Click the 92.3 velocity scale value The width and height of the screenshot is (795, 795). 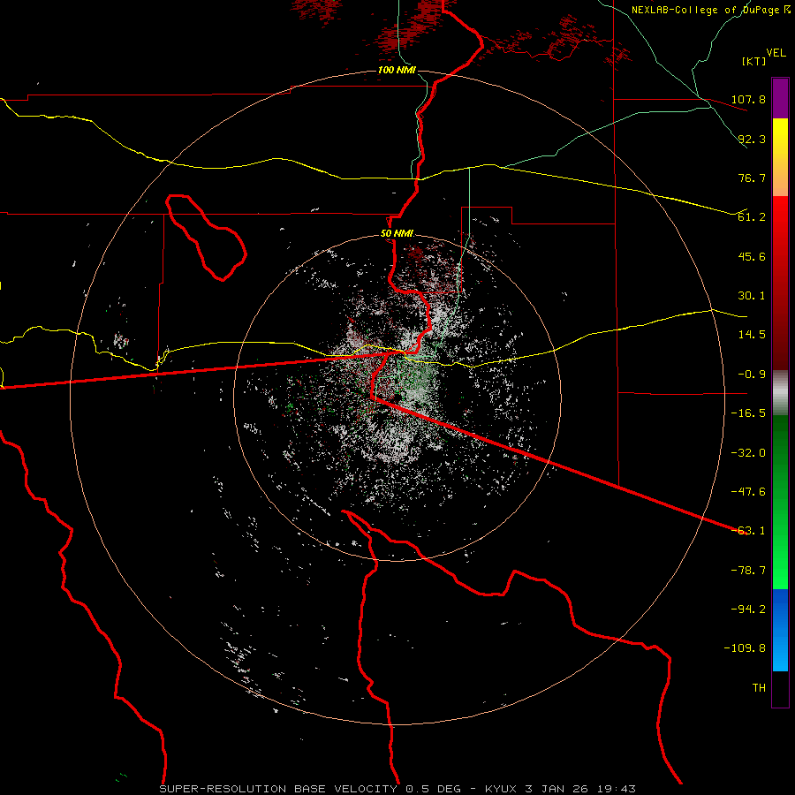point(752,139)
